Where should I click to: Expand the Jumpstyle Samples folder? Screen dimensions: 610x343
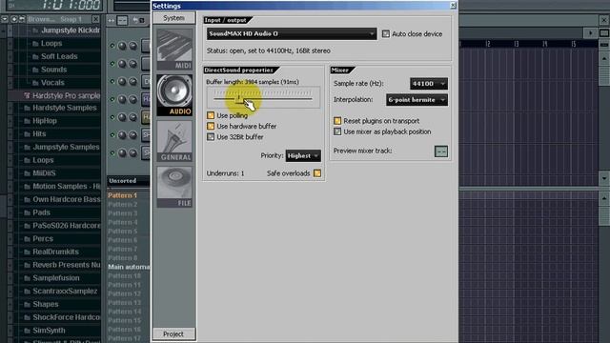pos(66,147)
